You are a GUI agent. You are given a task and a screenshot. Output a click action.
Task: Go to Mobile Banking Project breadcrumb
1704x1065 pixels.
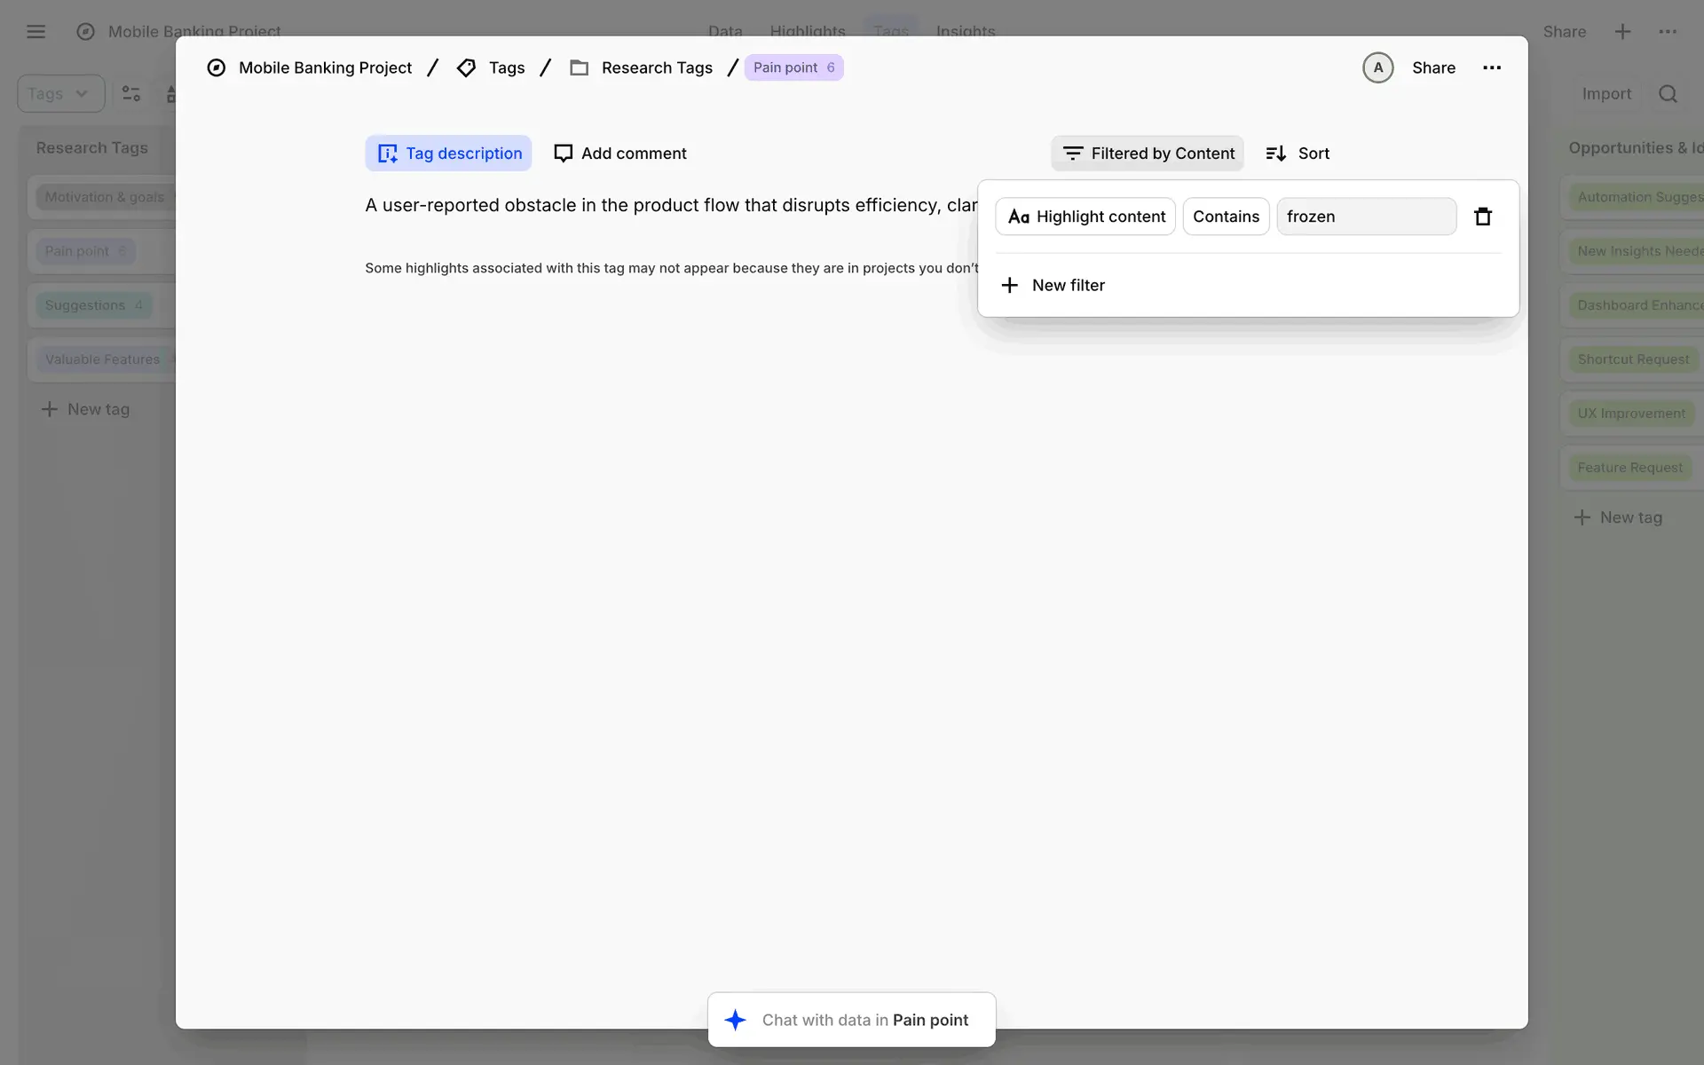(x=325, y=68)
